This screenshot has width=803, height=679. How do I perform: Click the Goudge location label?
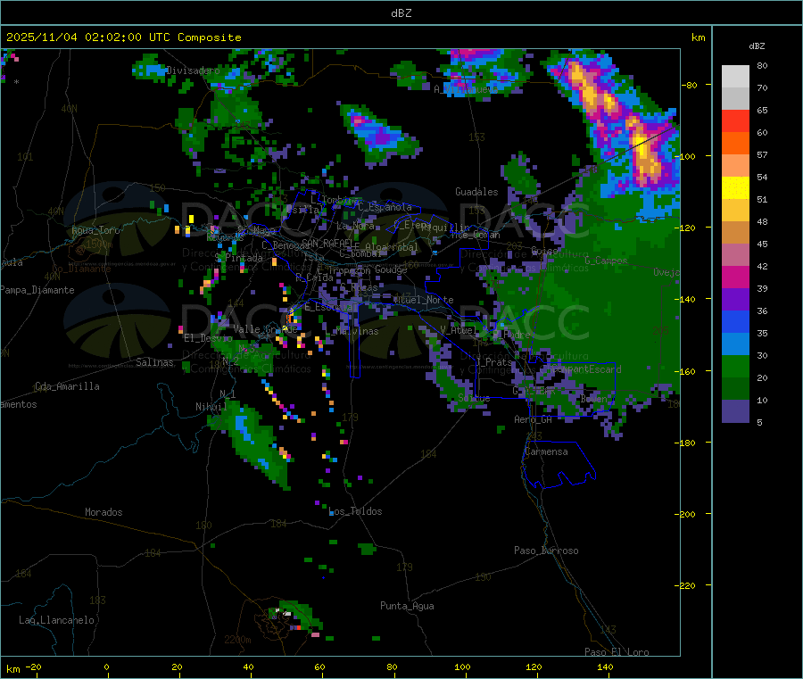click(391, 269)
